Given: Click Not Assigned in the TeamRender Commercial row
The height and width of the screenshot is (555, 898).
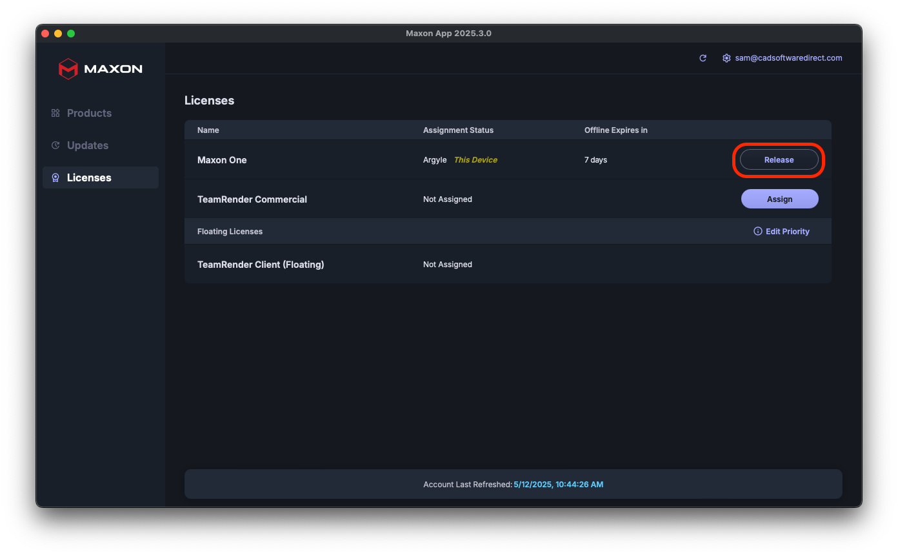Looking at the screenshot, I should (448, 199).
